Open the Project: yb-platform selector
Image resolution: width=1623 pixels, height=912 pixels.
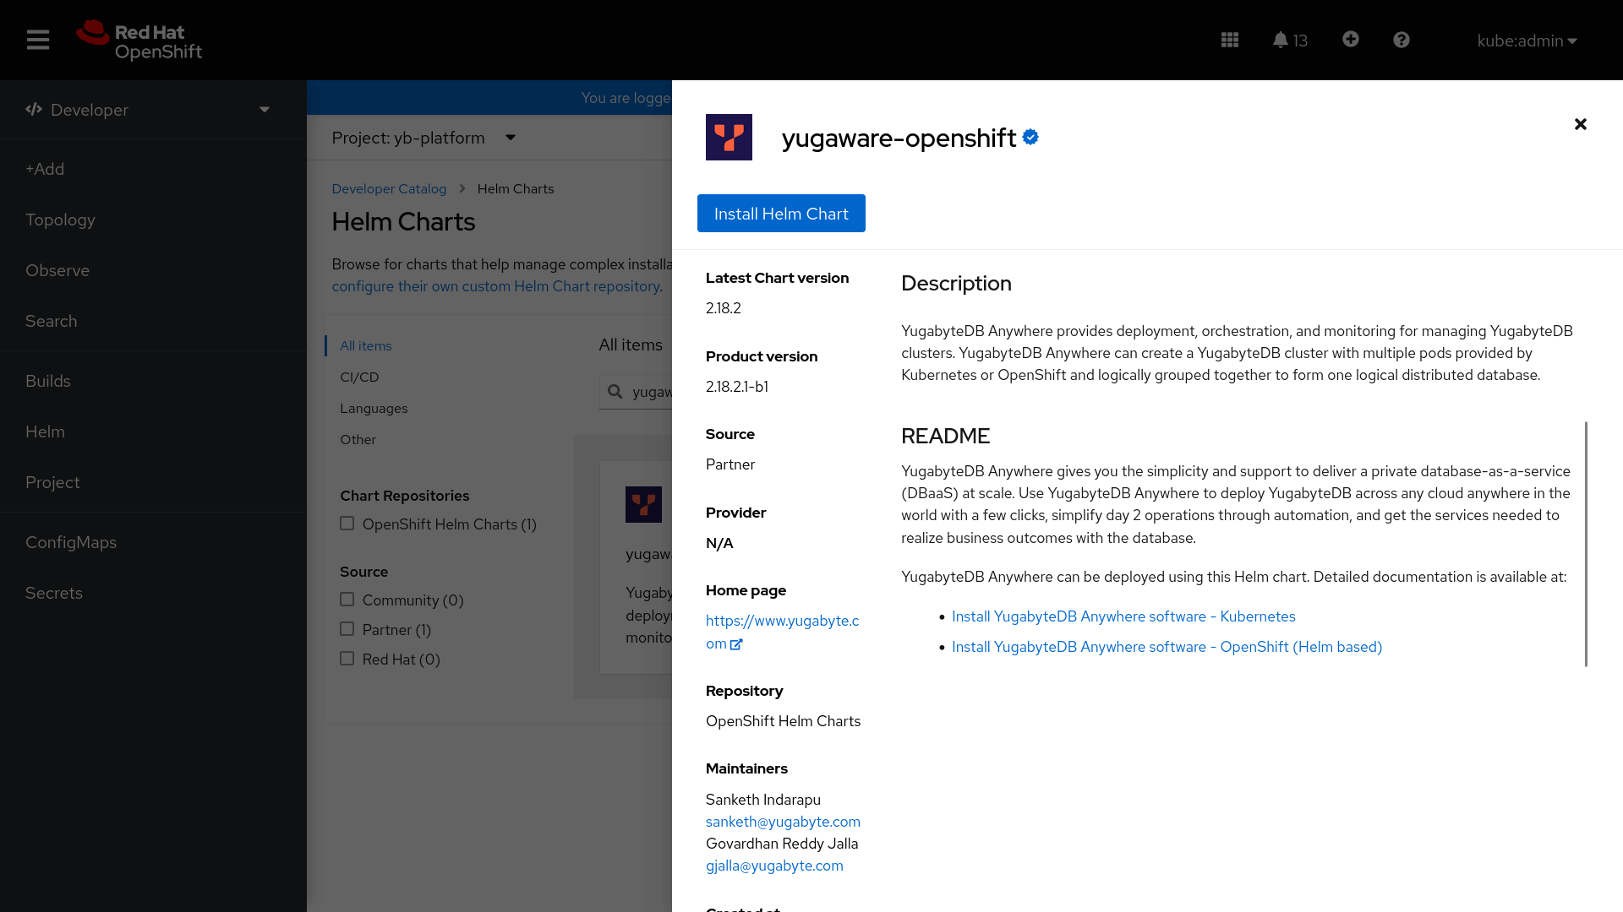(x=423, y=138)
